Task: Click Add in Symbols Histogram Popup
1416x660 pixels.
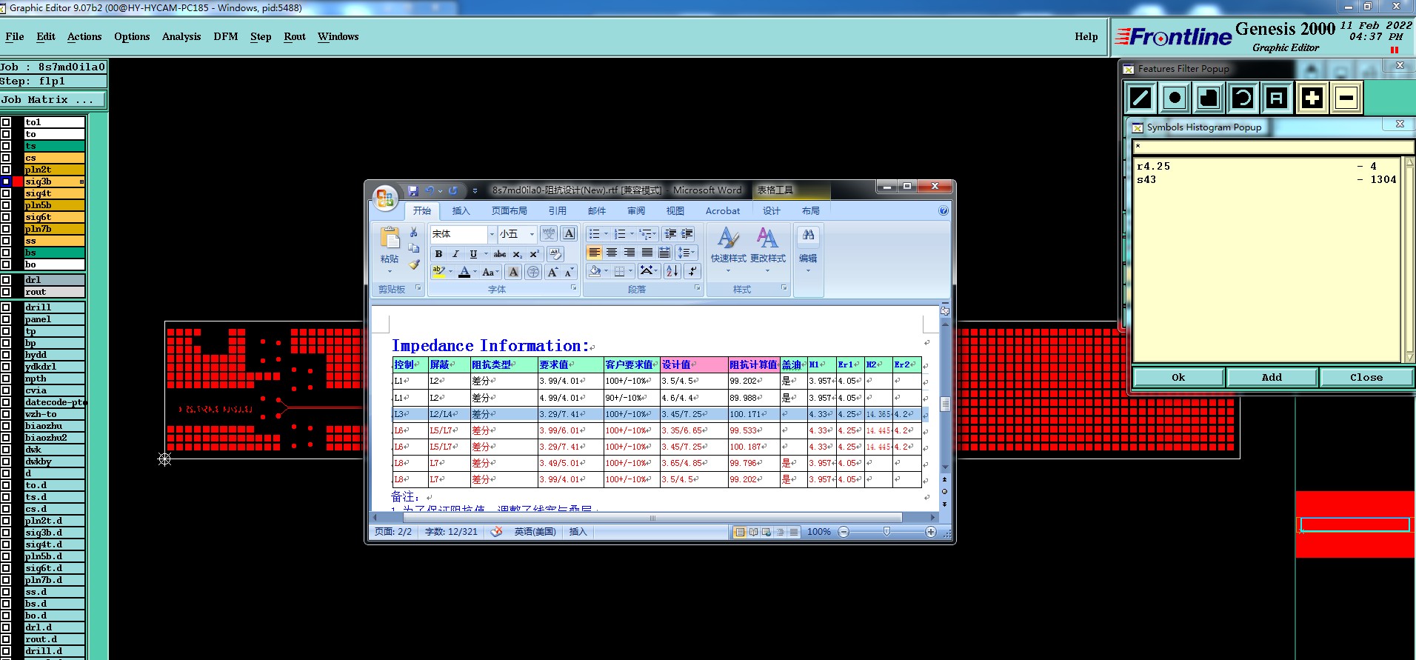Action: tap(1272, 377)
